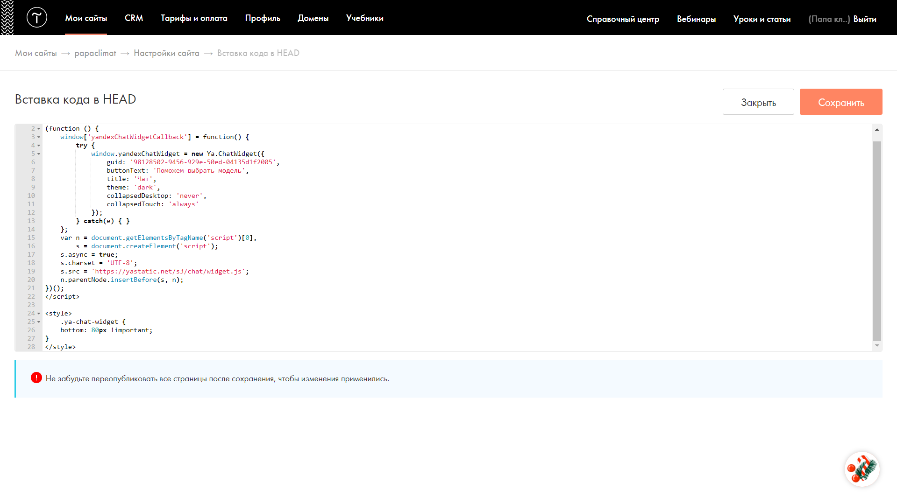Open the Учебники section
The height and width of the screenshot is (504, 897).
pyautogui.click(x=365, y=18)
